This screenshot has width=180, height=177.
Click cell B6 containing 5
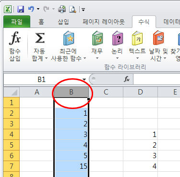click(x=72, y=156)
